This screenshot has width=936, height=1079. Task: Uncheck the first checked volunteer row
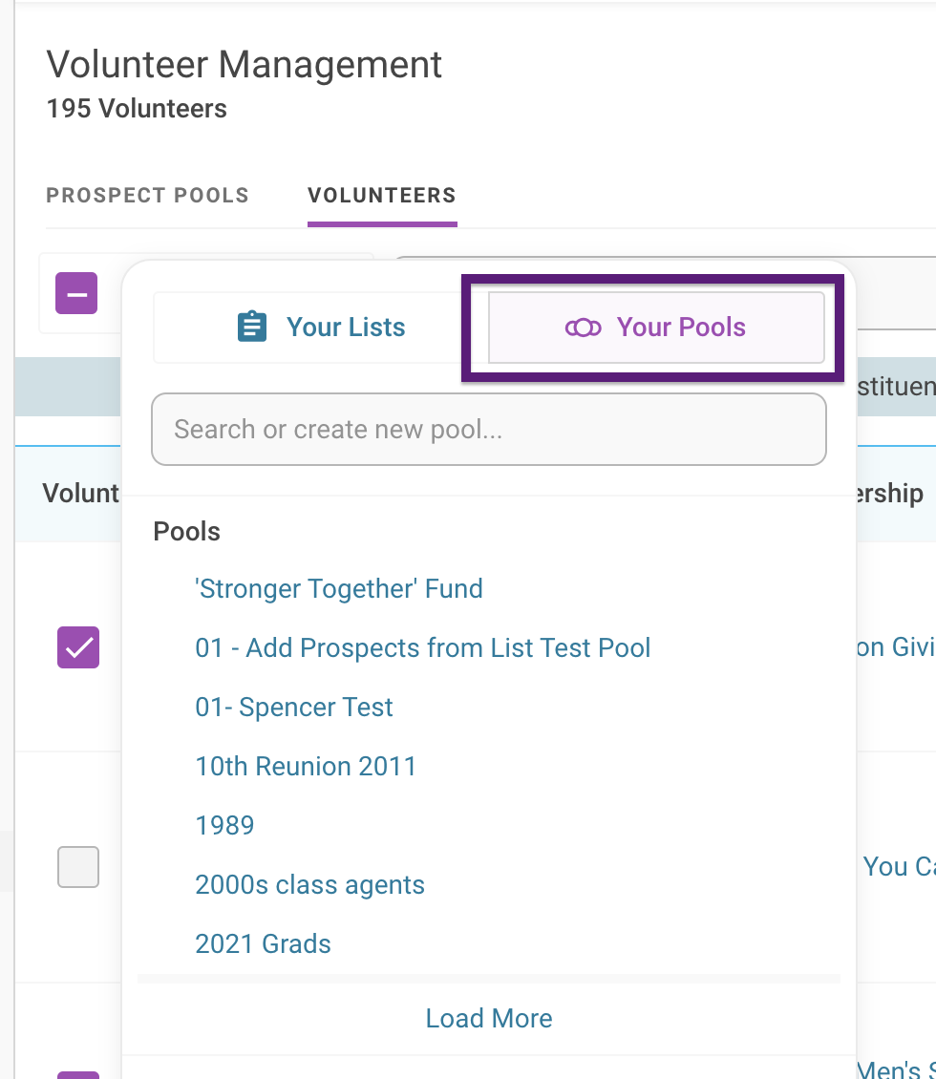coord(78,647)
